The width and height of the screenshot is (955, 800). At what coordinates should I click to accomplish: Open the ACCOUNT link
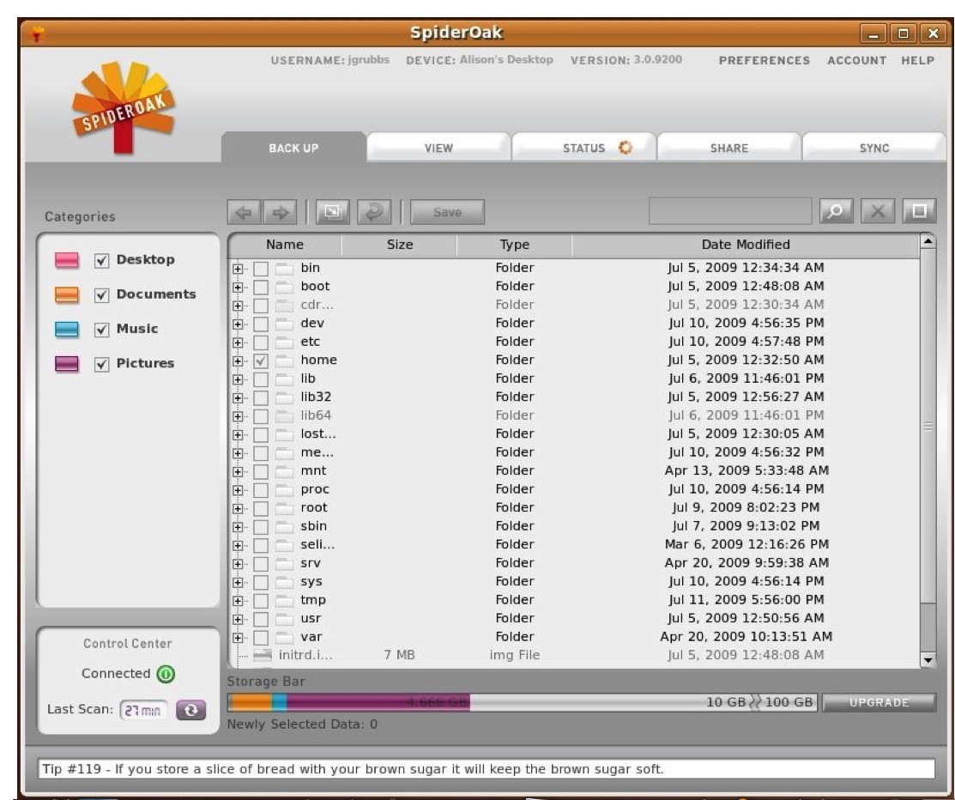tap(856, 60)
